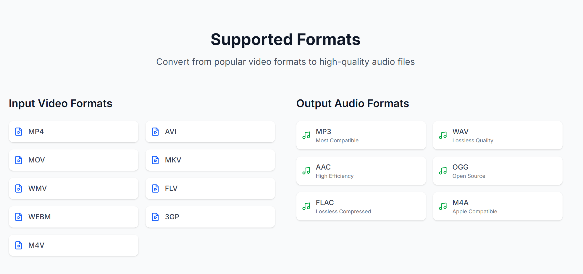Select the MP4 input format card

tap(73, 132)
